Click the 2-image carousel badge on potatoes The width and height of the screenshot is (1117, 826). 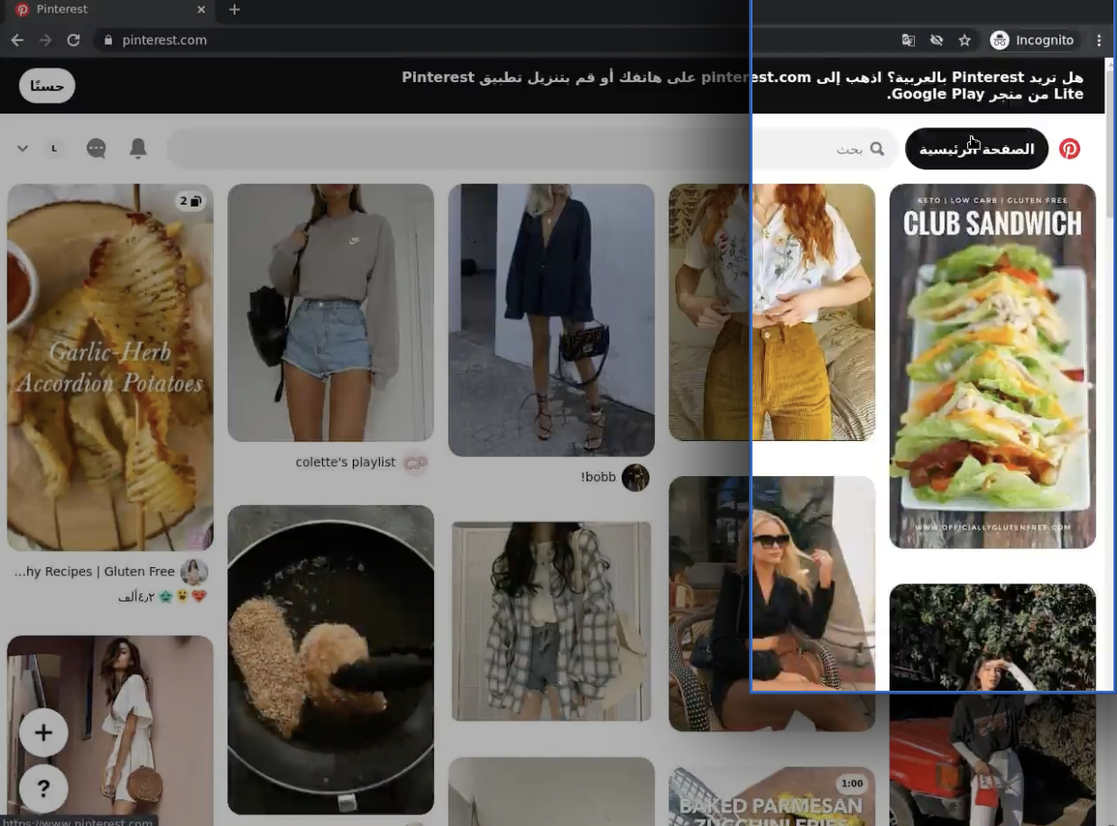click(x=189, y=201)
